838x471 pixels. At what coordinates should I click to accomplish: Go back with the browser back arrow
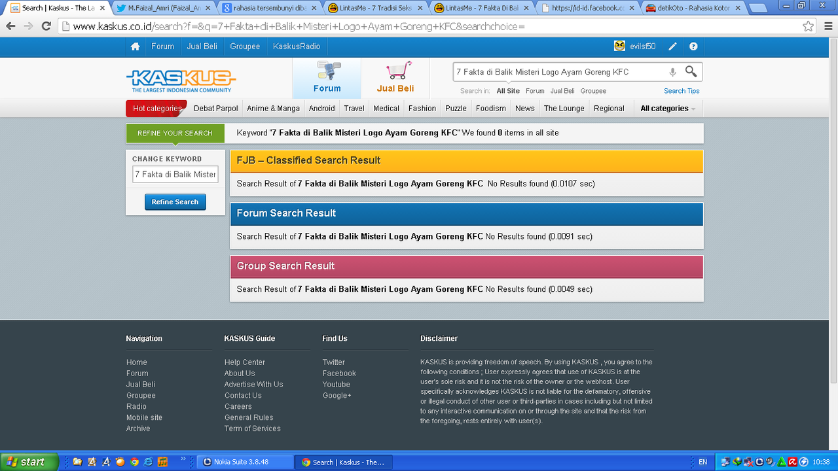tap(10, 26)
